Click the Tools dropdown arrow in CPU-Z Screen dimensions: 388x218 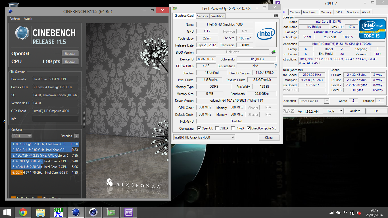[341, 111]
